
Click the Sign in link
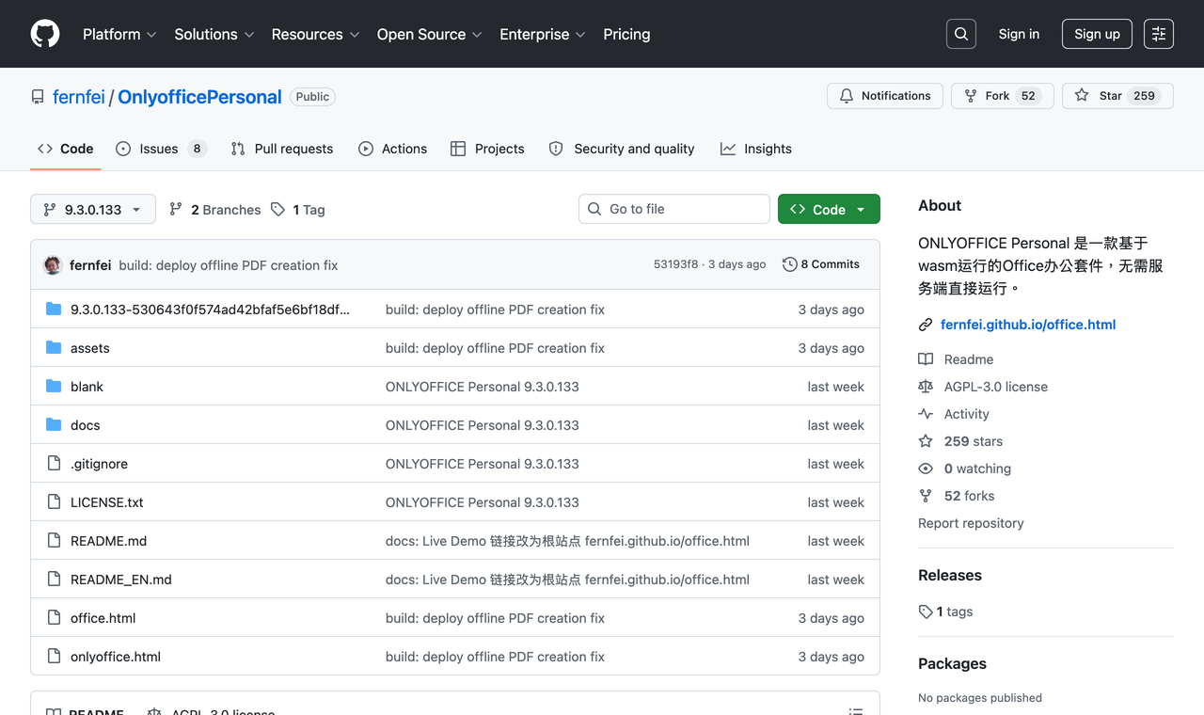(x=1019, y=34)
